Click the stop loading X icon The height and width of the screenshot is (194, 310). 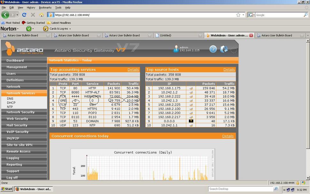click(33, 15)
